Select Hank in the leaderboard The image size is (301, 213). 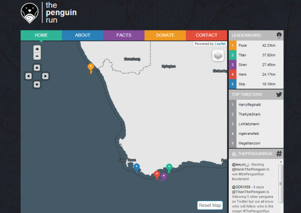pos(242,74)
